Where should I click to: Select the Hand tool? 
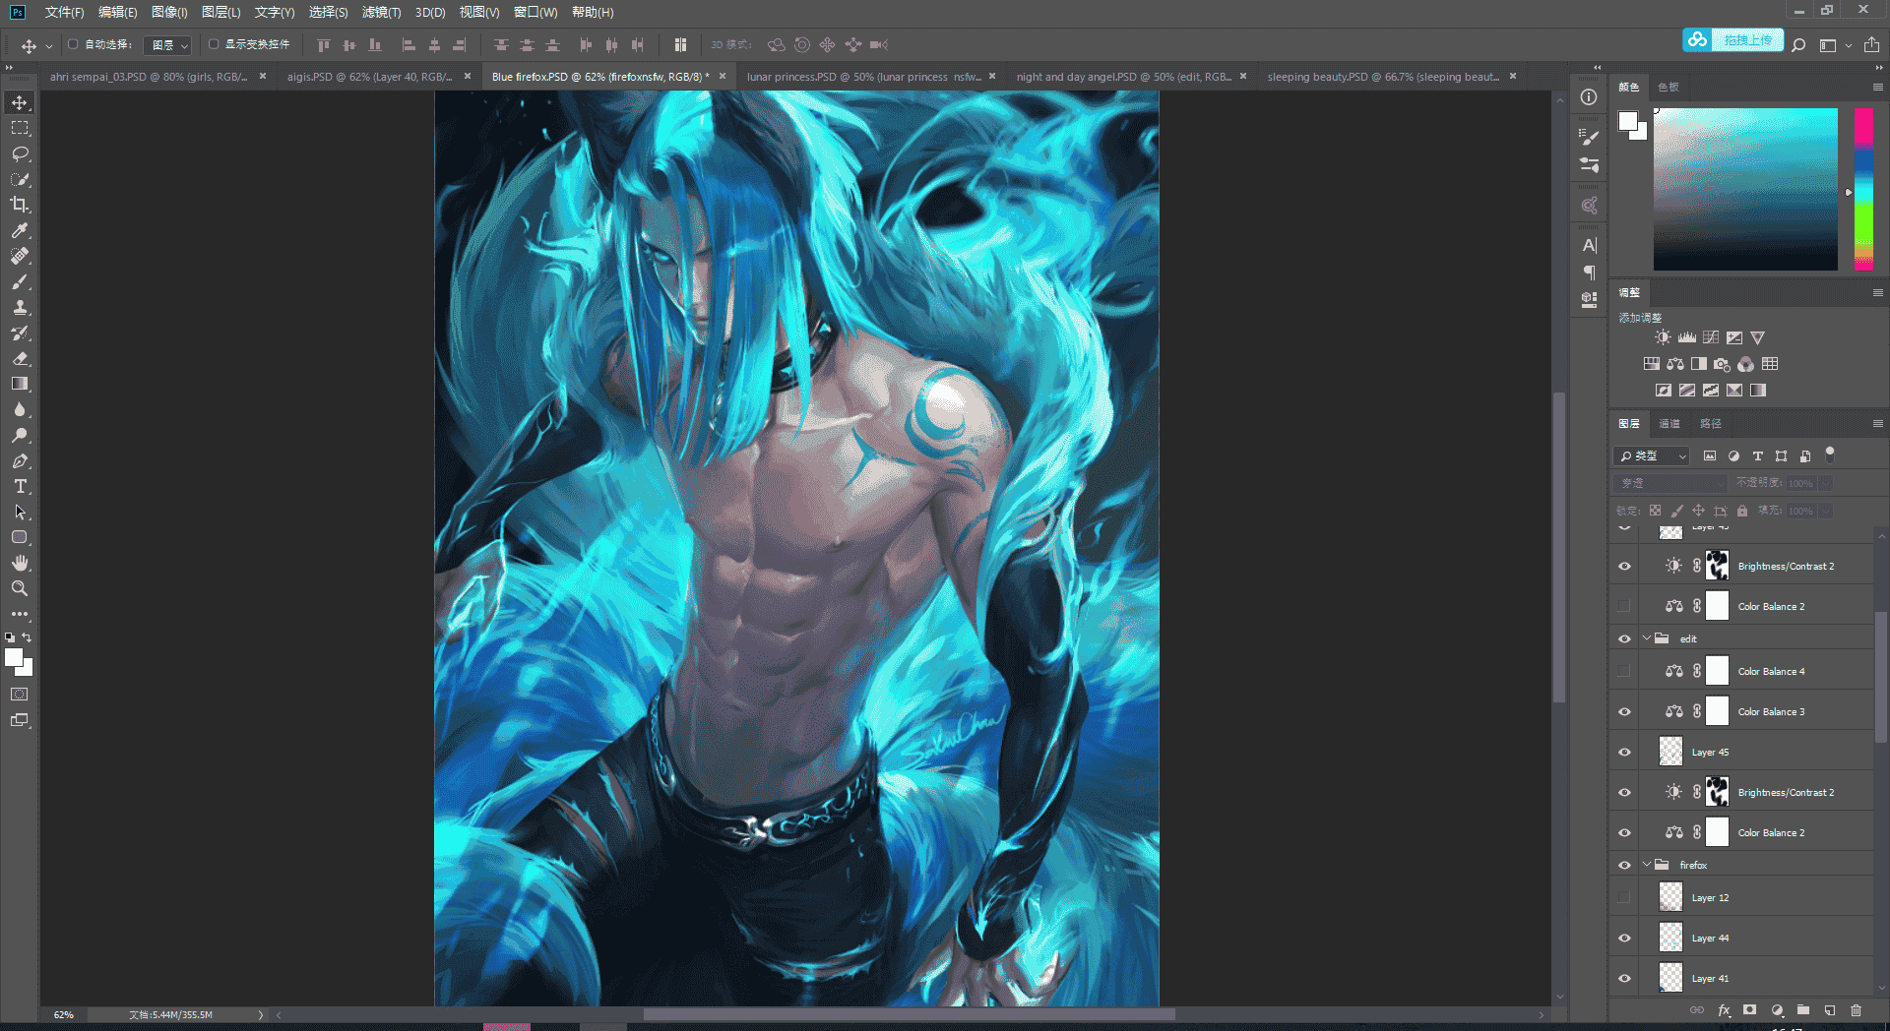pyautogui.click(x=20, y=563)
